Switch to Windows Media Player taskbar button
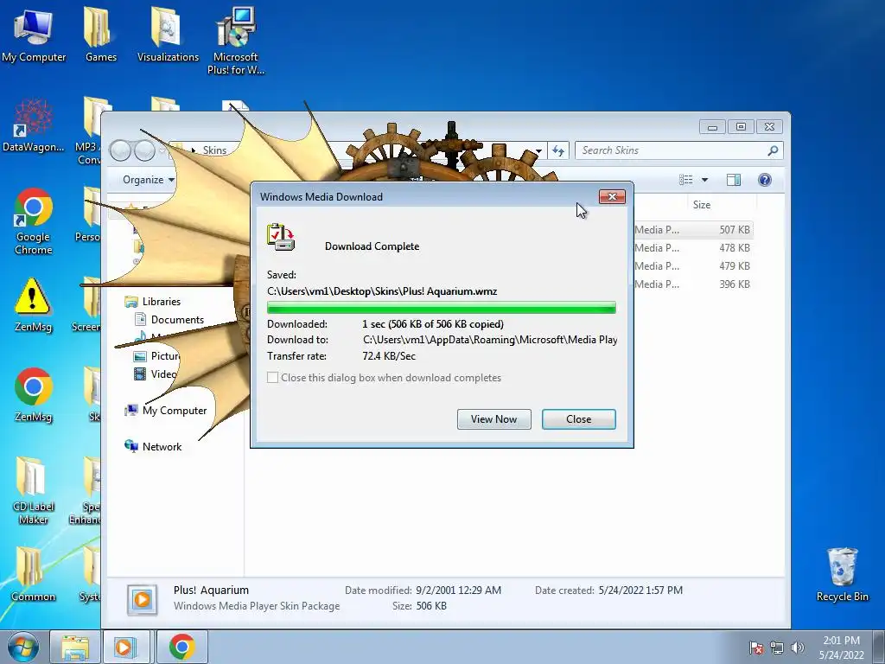This screenshot has height=664, width=885. pos(124,647)
